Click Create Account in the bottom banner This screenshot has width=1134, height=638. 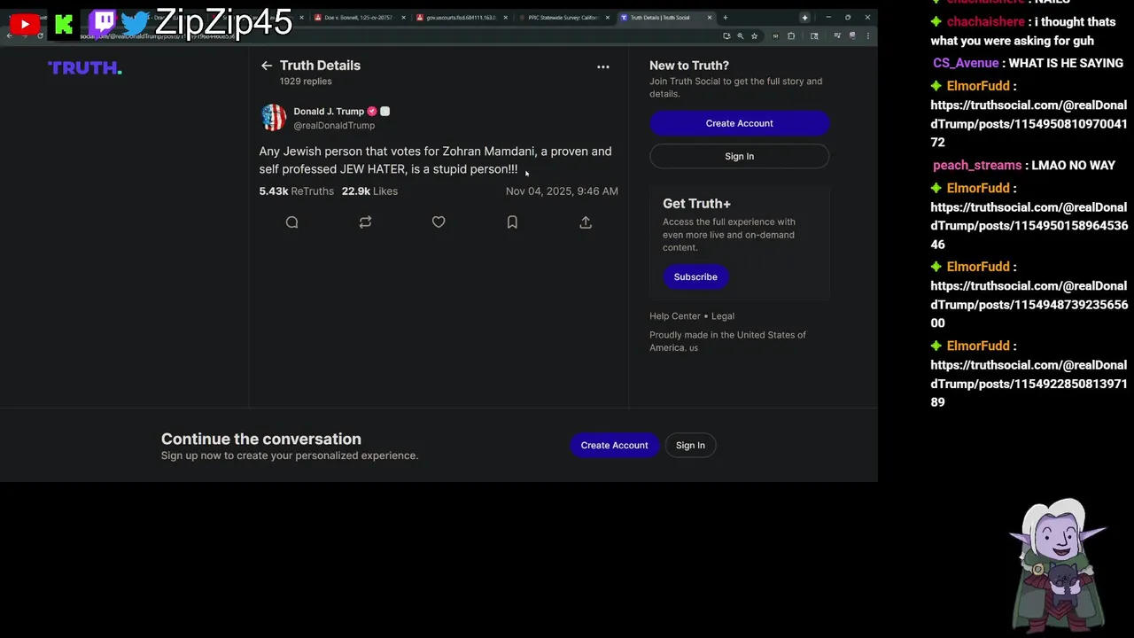coord(614,445)
